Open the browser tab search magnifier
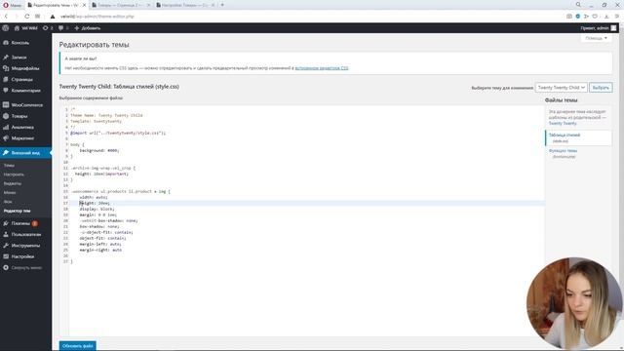The height and width of the screenshot is (351, 624). tap(578, 5)
